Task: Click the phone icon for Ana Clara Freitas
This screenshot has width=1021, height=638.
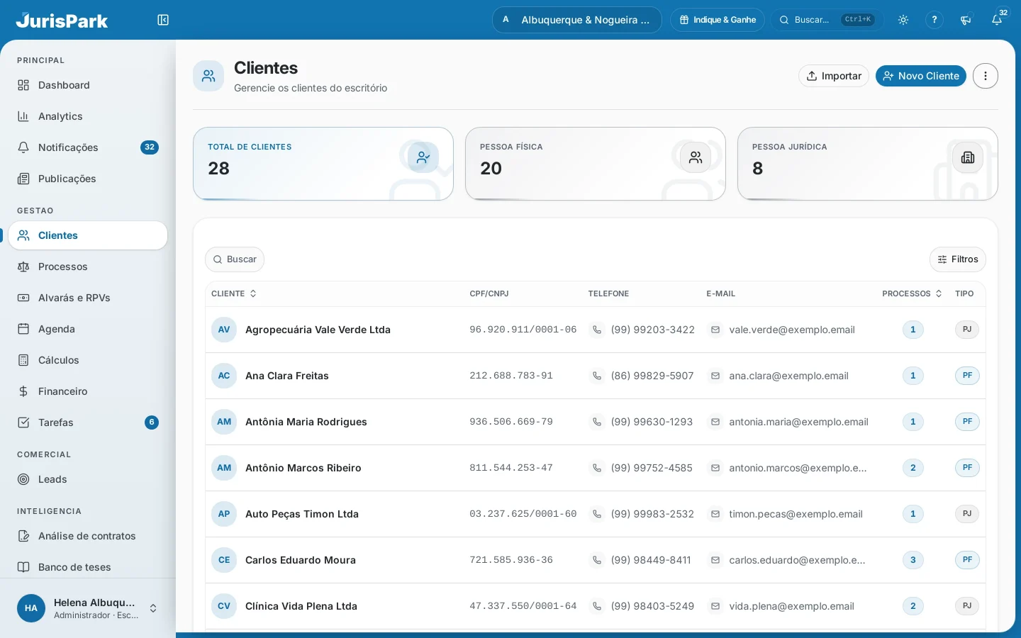Action: [x=597, y=376]
